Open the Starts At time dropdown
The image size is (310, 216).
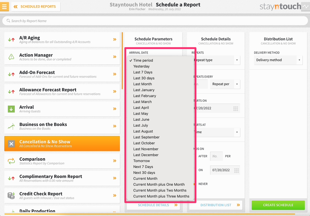pyautogui.click(x=217, y=132)
